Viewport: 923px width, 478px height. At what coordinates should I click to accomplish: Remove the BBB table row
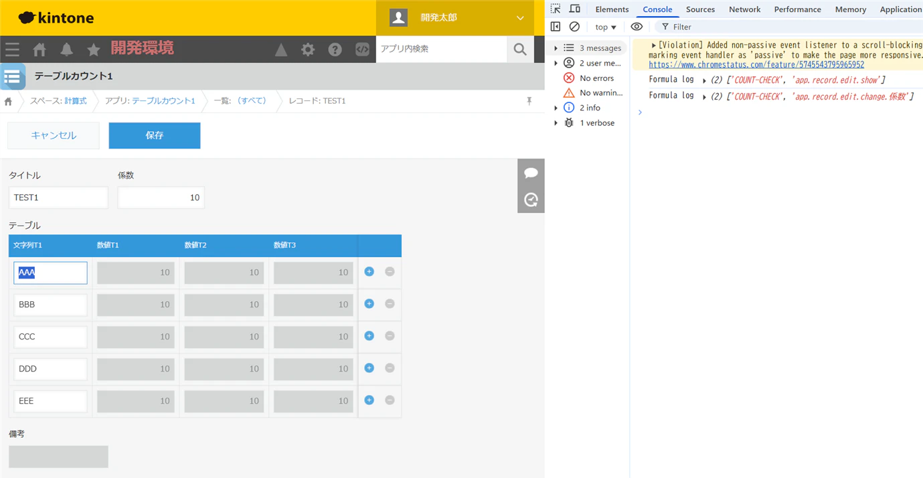pyautogui.click(x=390, y=304)
